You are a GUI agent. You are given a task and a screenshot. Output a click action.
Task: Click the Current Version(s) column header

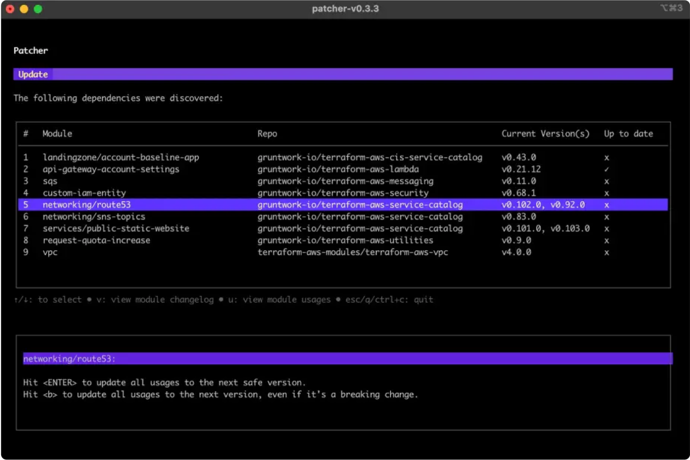pyautogui.click(x=546, y=133)
